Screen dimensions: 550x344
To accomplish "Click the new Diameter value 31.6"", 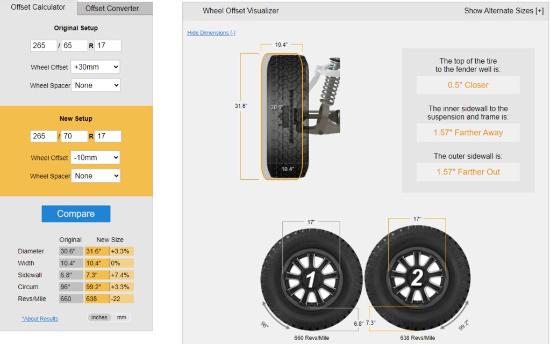I will [97, 251].
